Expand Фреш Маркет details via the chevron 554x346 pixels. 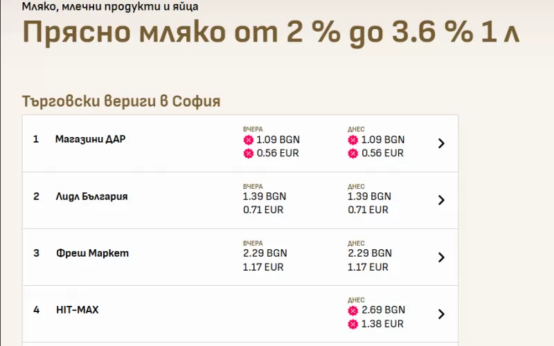coord(441,257)
